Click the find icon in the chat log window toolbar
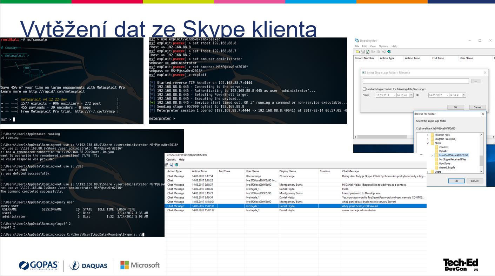This screenshot has height=276, width=495. pyautogui.click(x=172, y=165)
